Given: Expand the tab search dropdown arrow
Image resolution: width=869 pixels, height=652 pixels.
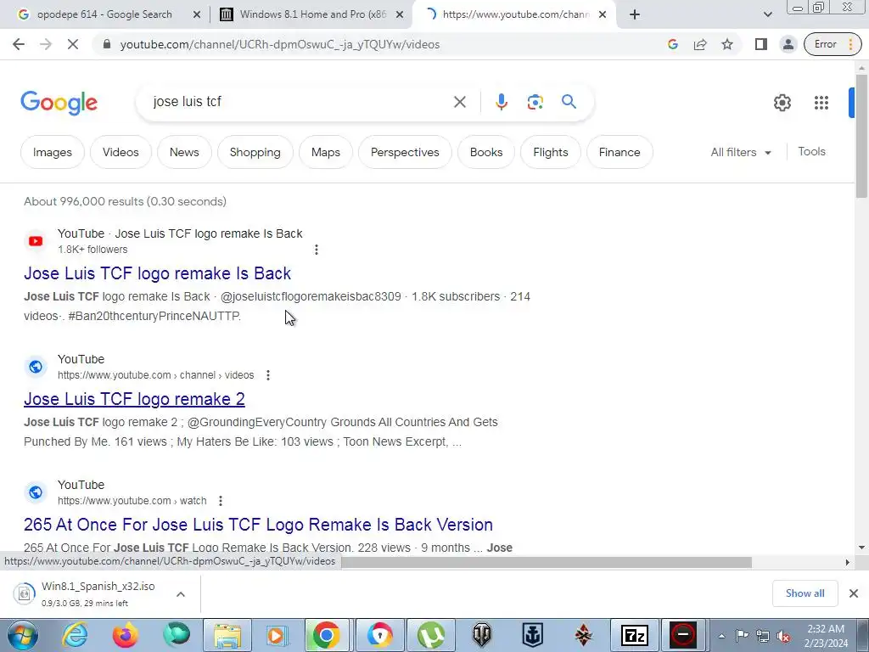Looking at the screenshot, I should click(x=767, y=14).
